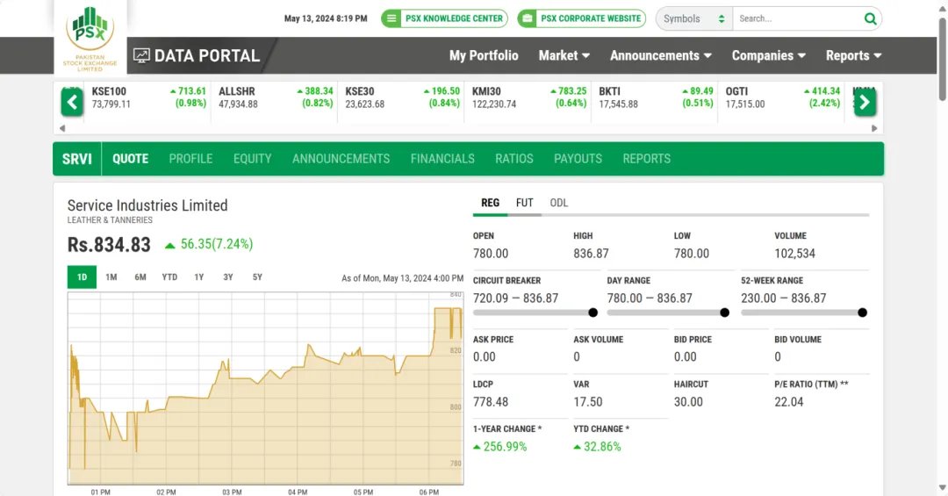The image size is (948, 496).
Task: Click the LDCP value 778.48
Action: pos(491,402)
